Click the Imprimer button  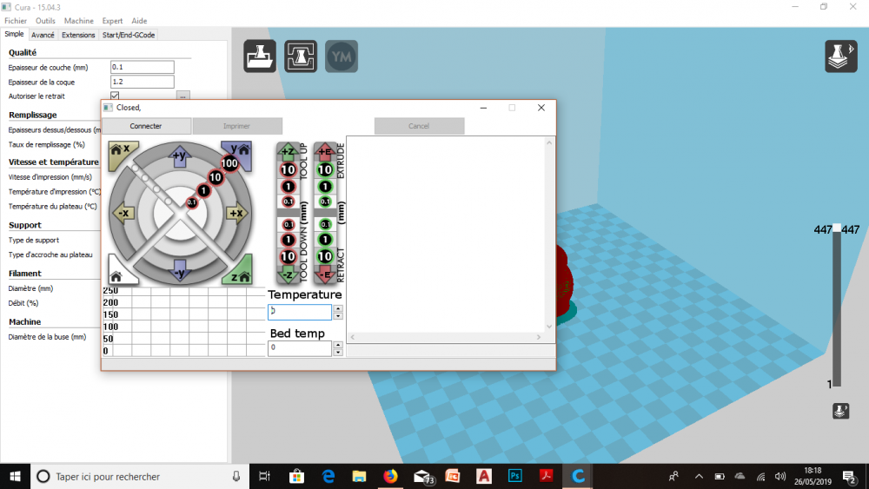(236, 126)
